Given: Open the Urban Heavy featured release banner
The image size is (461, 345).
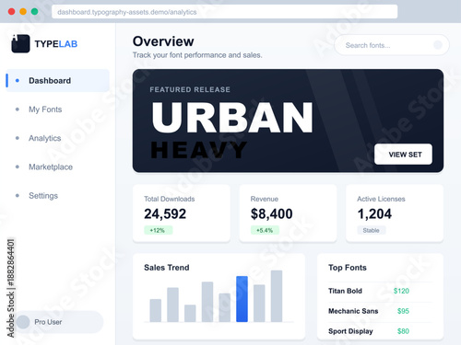Looking at the screenshot, I should coord(288,121).
